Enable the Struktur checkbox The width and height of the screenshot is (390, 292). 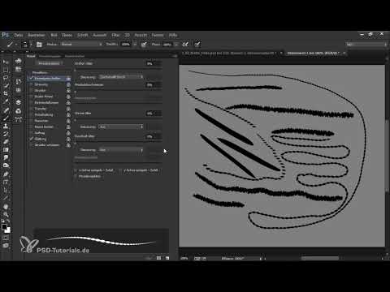pos(32,90)
